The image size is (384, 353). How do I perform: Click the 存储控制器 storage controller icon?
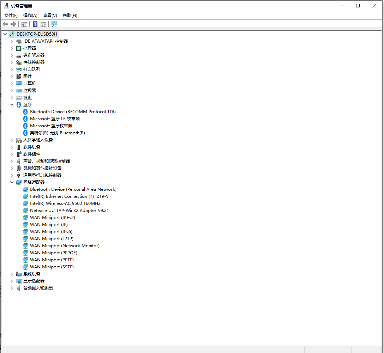pyautogui.click(x=19, y=62)
